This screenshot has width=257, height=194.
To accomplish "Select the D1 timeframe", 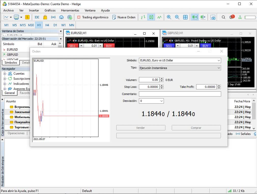I will 55,25.
